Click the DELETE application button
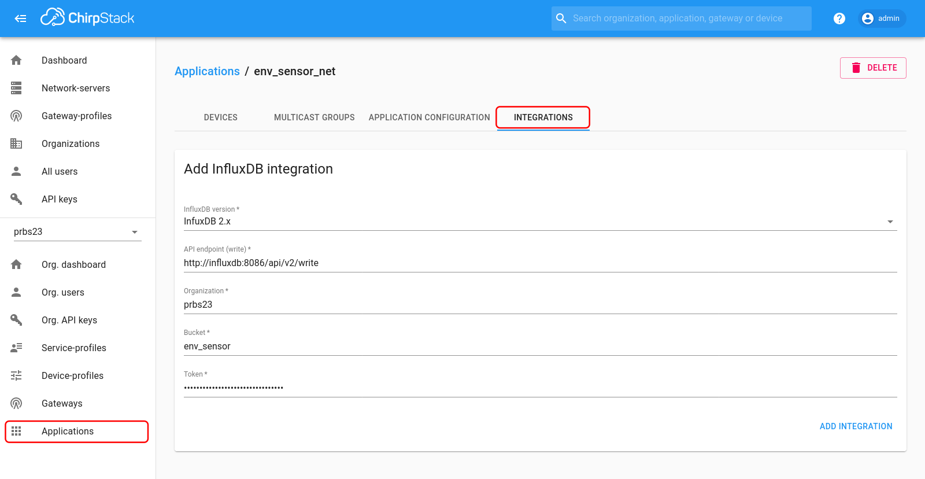 pos(873,68)
